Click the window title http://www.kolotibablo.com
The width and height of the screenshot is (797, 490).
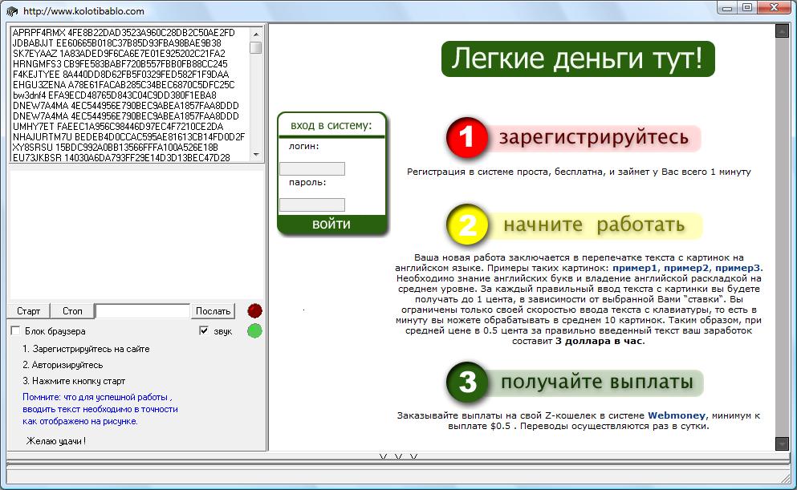(83, 11)
